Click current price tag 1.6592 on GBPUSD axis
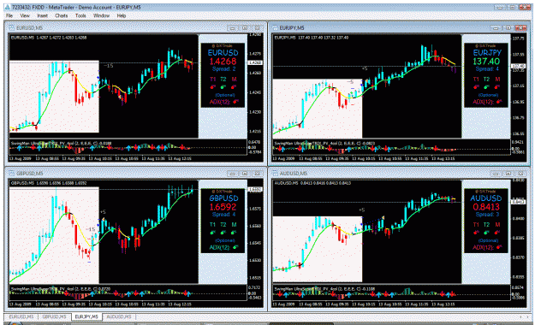 pyautogui.click(x=254, y=189)
